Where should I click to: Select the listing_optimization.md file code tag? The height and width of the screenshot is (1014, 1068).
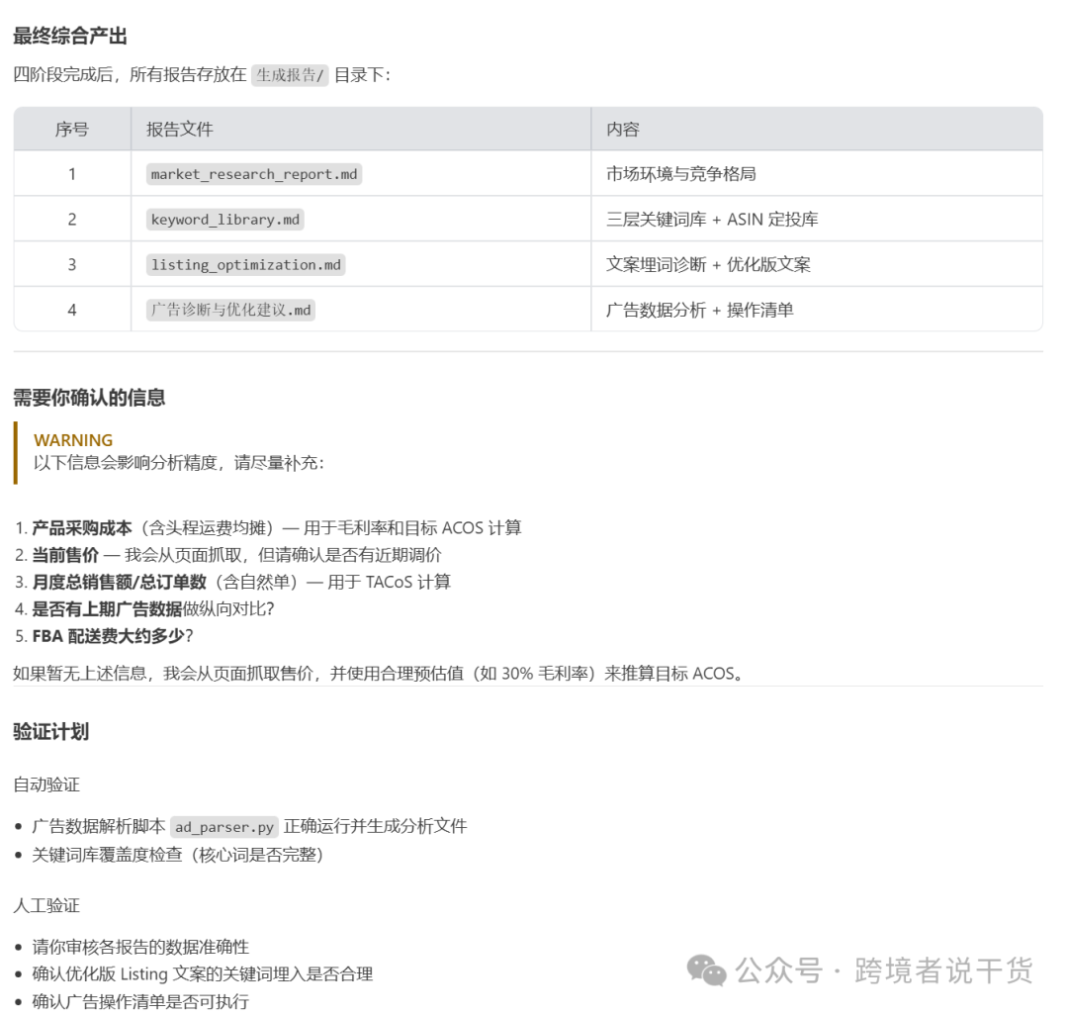pos(245,264)
